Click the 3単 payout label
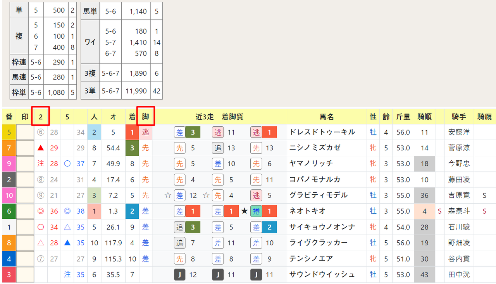Image resolution: width=496 pixels, height=284 pixels. tap(90, 91)
